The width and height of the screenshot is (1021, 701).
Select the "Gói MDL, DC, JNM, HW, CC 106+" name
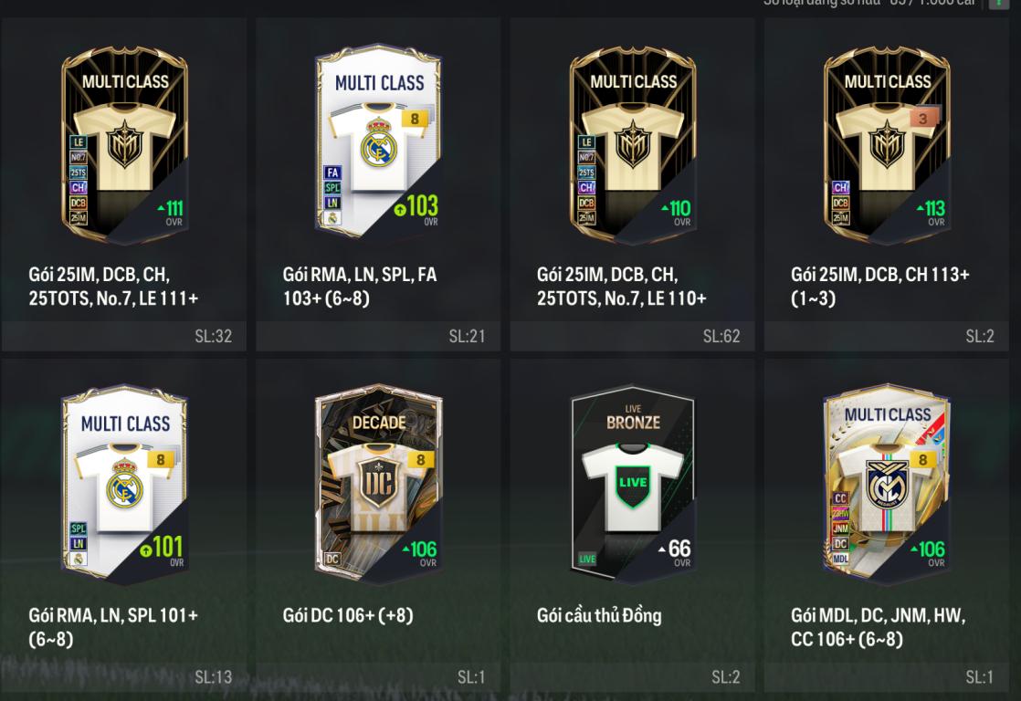(x=878, y=627)
